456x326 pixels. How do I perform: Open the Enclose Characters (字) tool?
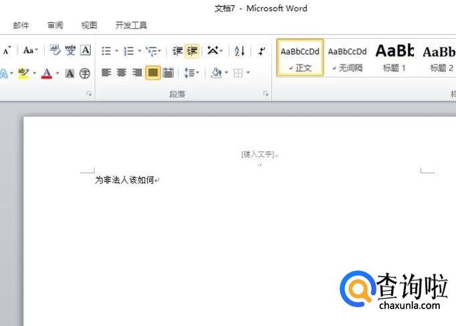[x=85, y=73]
